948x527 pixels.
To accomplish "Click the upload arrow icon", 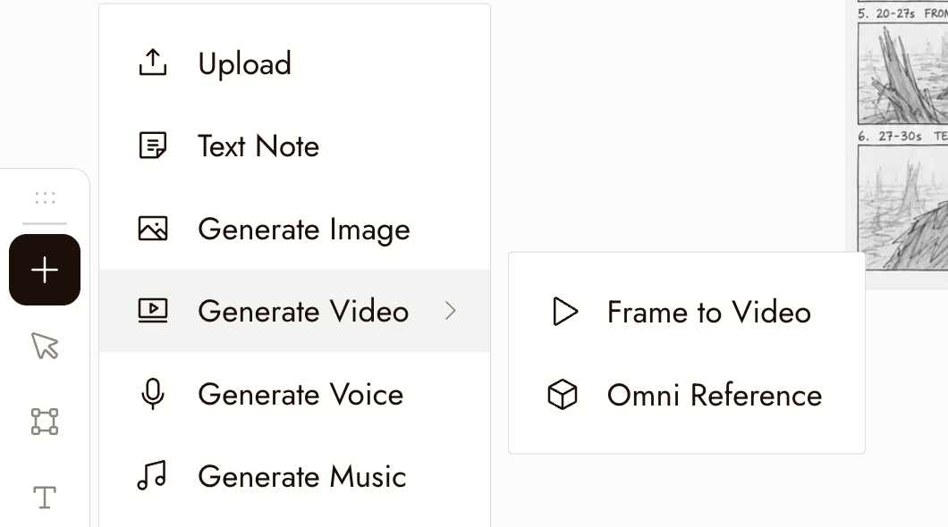I will pos(153,63).
